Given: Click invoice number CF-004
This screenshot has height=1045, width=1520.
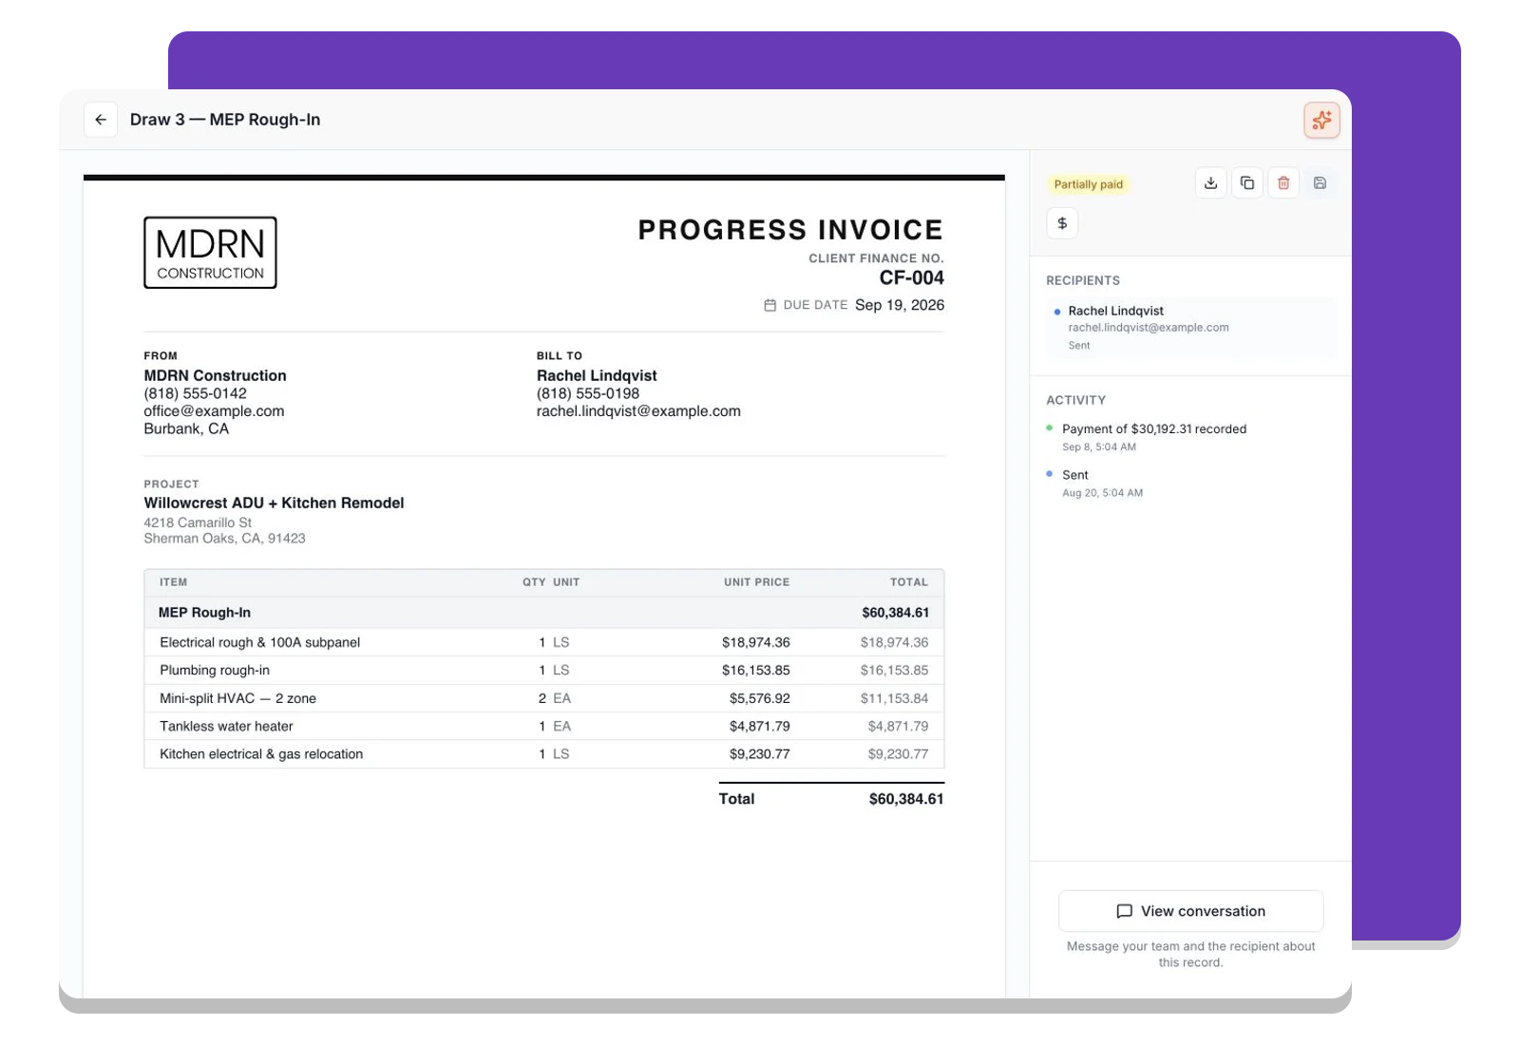Looking at the screenshot, I should pyautogui.click(x=911, y=278).
